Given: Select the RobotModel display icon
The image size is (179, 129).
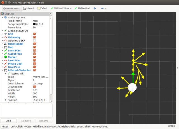Looking at the screenshot, I should click(6, 44).
